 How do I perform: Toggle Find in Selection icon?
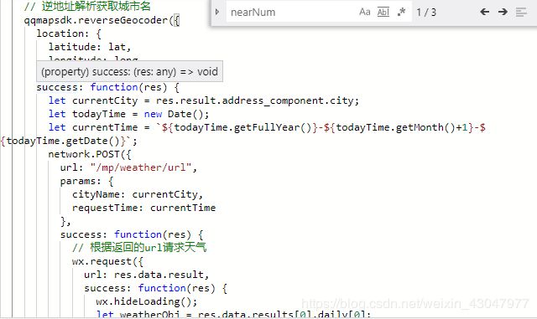tap(521, 13)
